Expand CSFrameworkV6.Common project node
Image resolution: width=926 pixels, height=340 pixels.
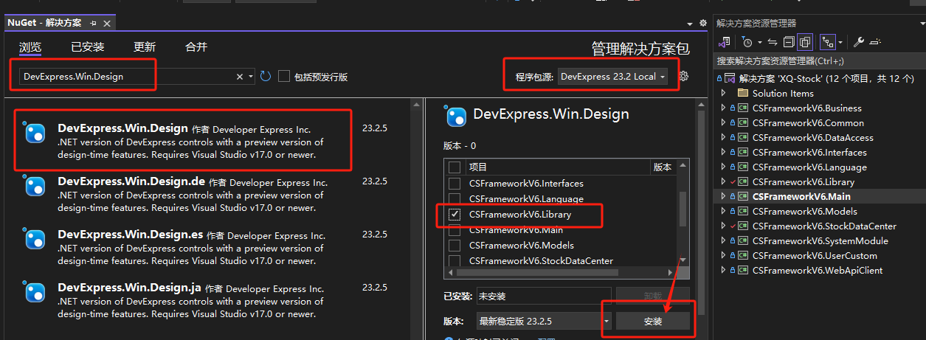[x=723, y=122]
